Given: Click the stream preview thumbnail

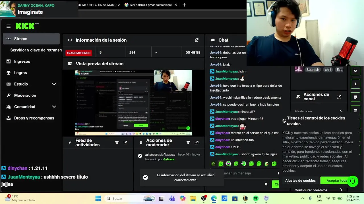Looking at the screenshot, I should (133, 103).
